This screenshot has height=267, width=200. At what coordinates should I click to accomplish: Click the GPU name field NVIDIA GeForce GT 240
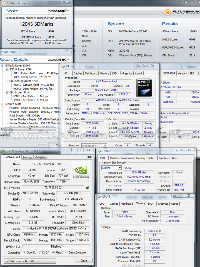46,164
